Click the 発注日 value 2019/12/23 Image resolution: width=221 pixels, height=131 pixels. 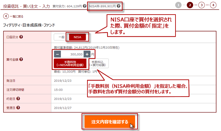pyautogui.click(x=63, y=81)
